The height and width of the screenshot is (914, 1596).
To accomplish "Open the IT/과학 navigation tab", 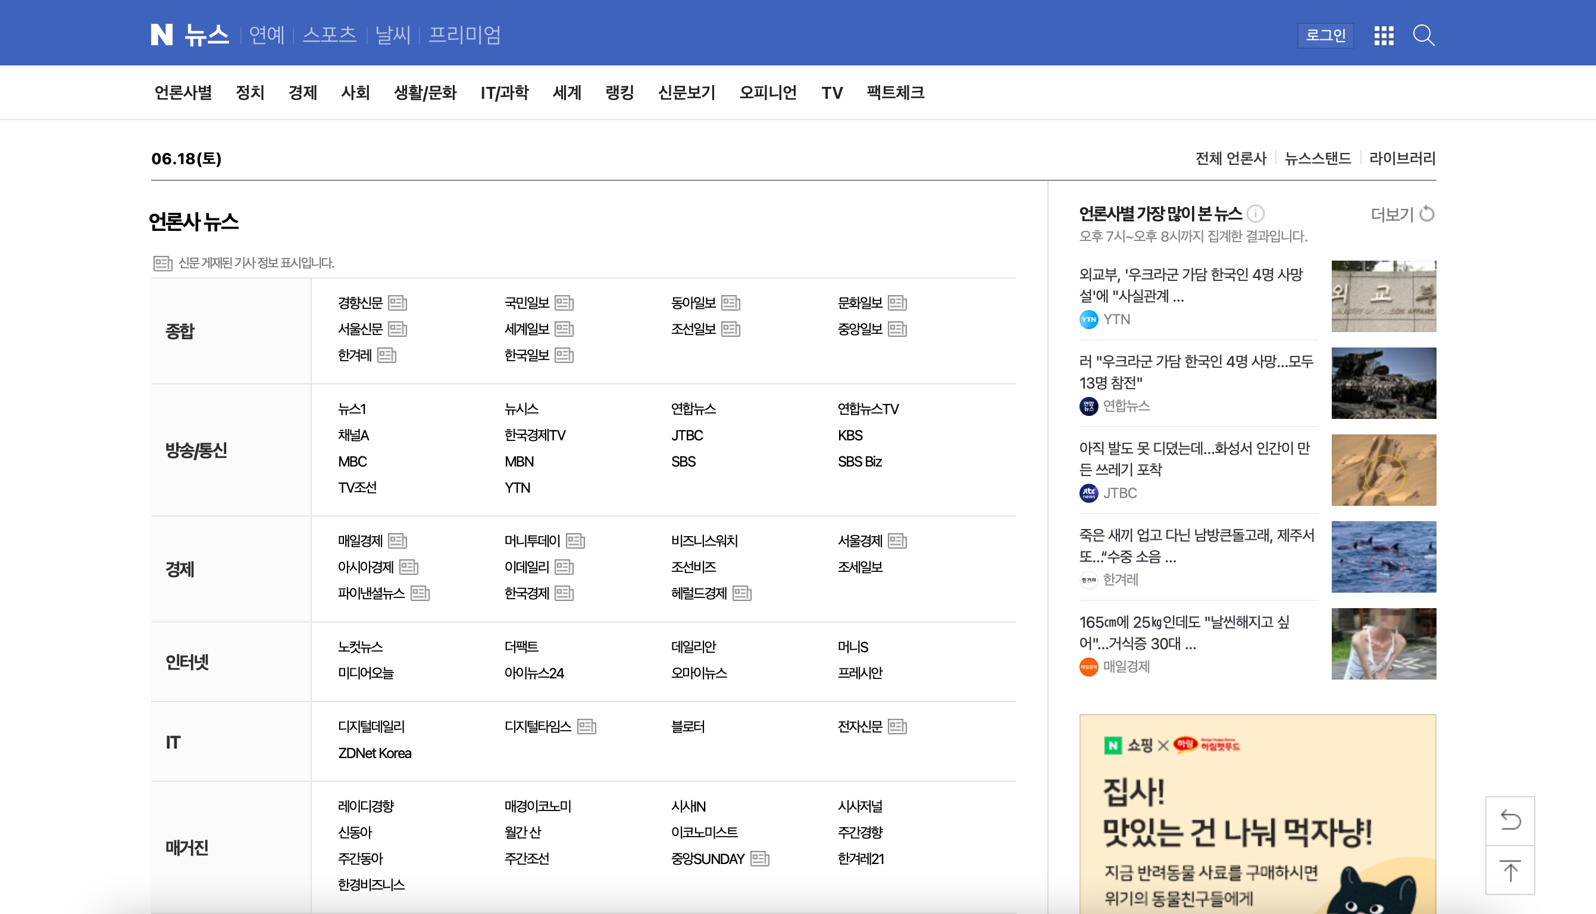I will coord(505,93).
